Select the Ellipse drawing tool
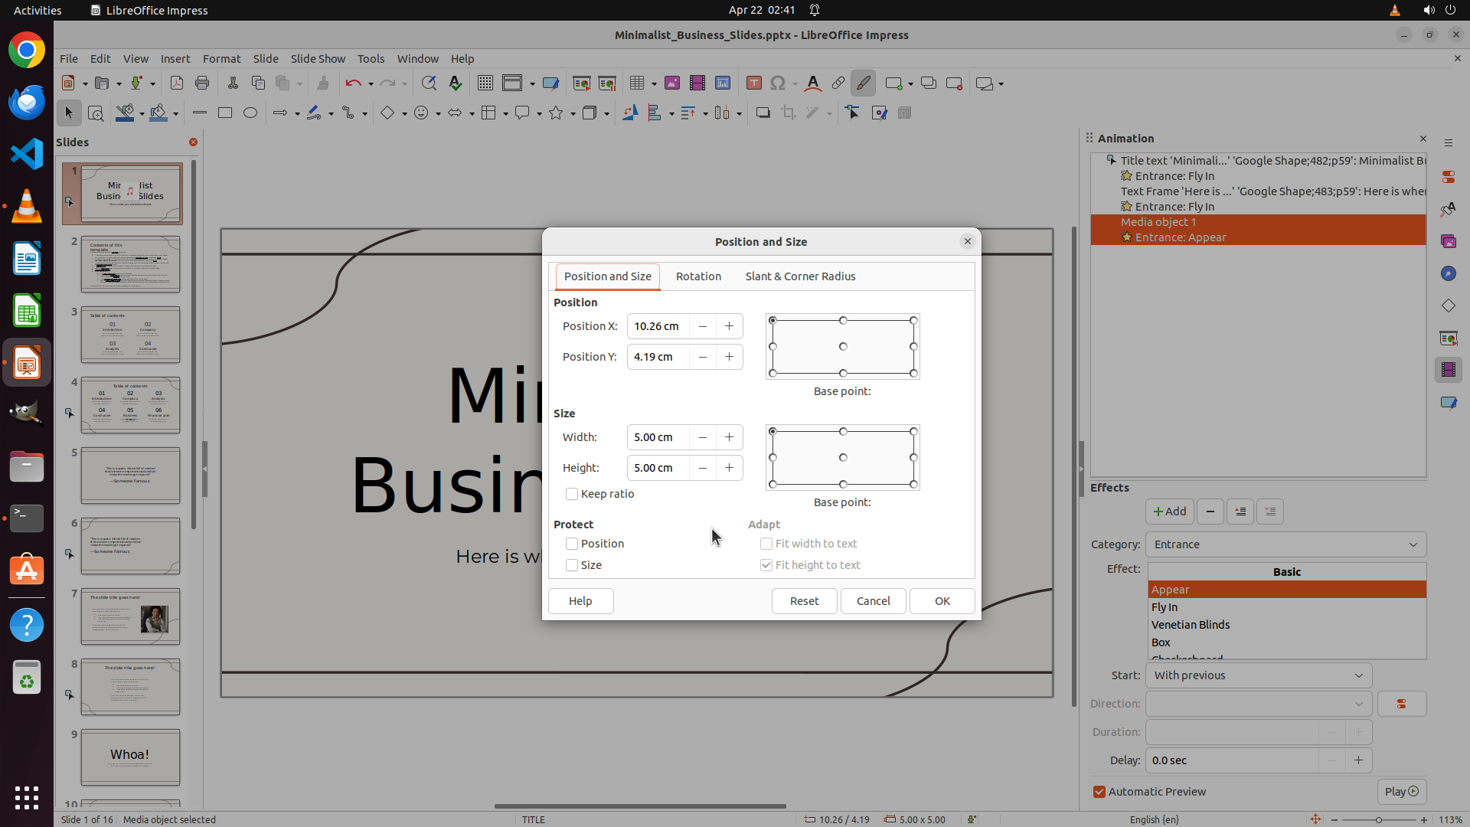Image resolution: width=1470 pixels, height=827 pixels. coord(250,113)
